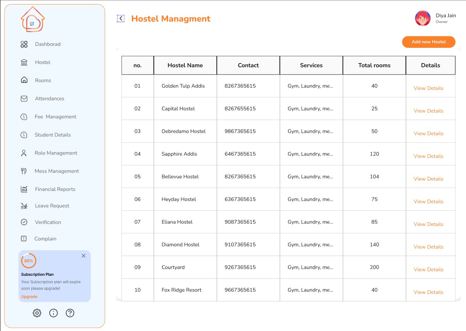
Task: Click the 86% subscription progress ring
Action: click(x=28, y=261)
